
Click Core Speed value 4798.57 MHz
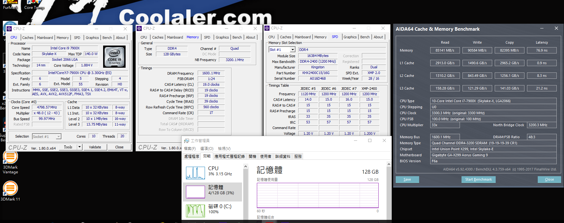click(47, 108)
